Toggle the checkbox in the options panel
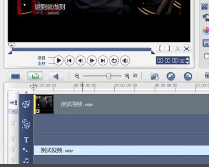The height and width of the screenshot is (167, 209). 206,56
